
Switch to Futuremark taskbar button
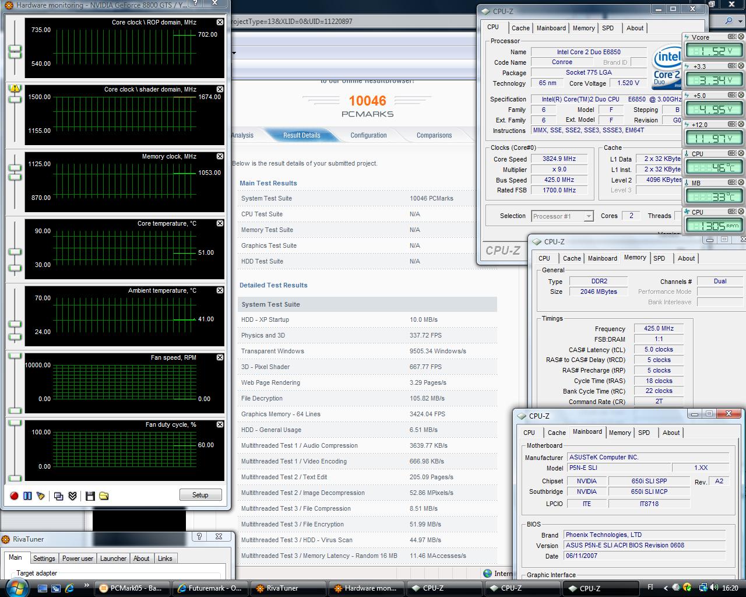[211, 588]
